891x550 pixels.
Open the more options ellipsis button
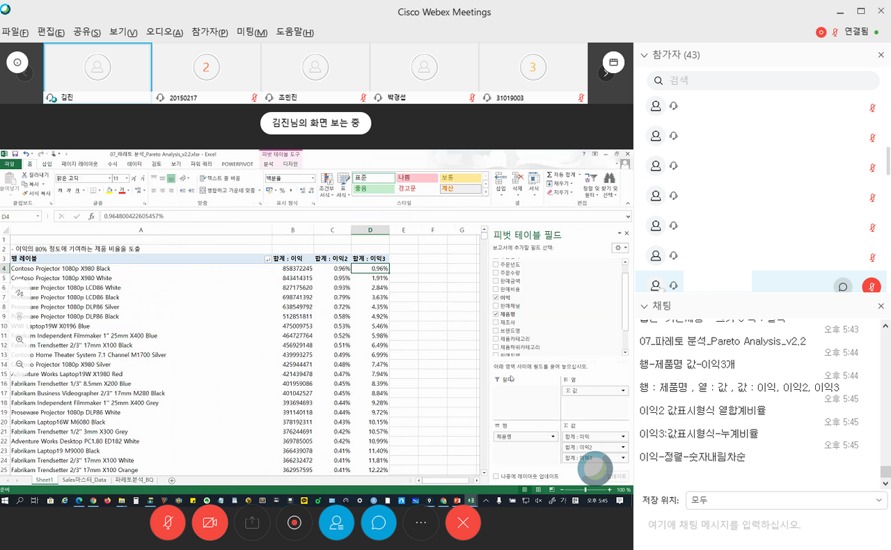[x=421, y=523]
